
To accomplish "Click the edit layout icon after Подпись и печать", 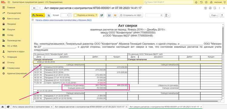I will (102, 15).
